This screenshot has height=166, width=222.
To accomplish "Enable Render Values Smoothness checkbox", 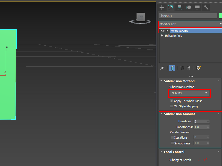I will [x=172, y=143].
